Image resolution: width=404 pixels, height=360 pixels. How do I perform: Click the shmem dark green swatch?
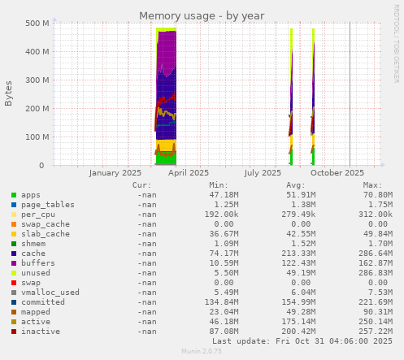click(14, 244)
